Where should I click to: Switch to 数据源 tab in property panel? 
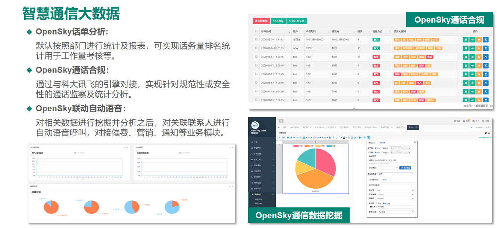382,143
